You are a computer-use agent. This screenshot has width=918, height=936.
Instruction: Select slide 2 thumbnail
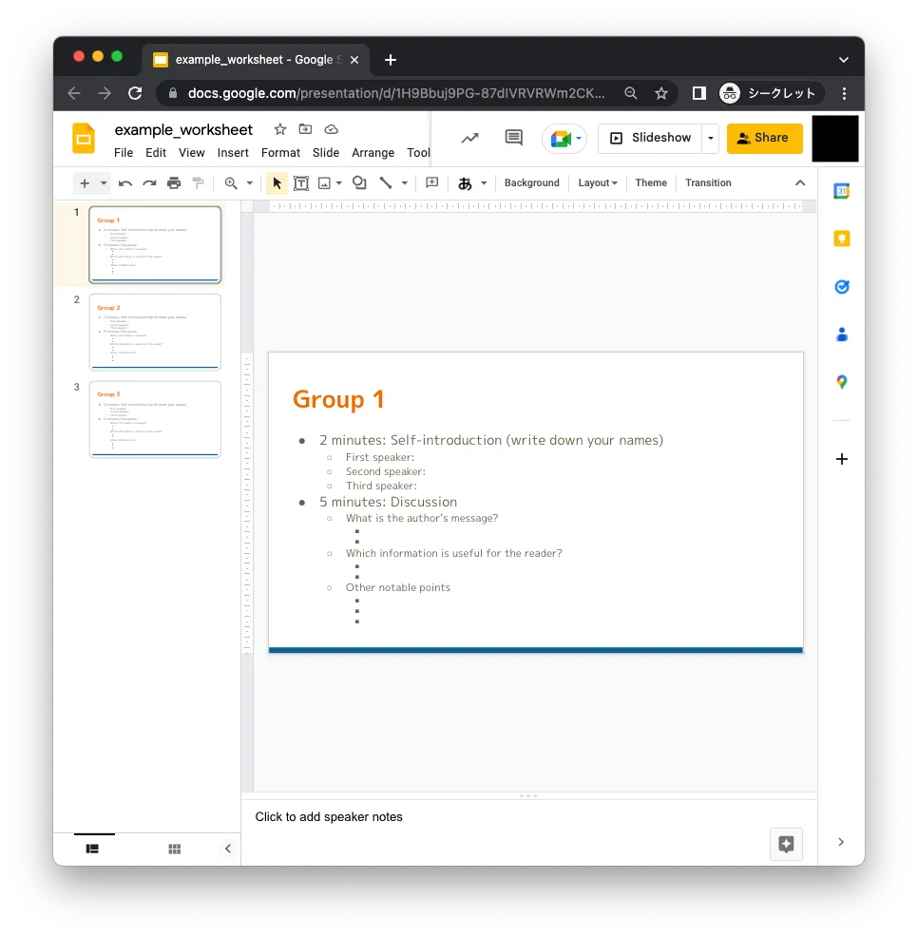(x=155, y=332)
